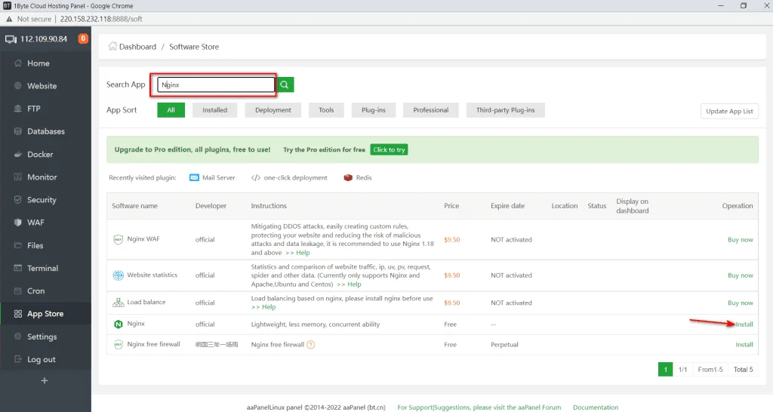773x412 pixels.
Task: Click the Price column header
Action: [451, 205]
